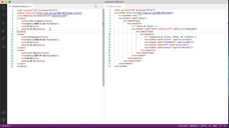Go to line via Ln 9, Col 9
The height and width of the screenshot is (128, 229).
183,126
